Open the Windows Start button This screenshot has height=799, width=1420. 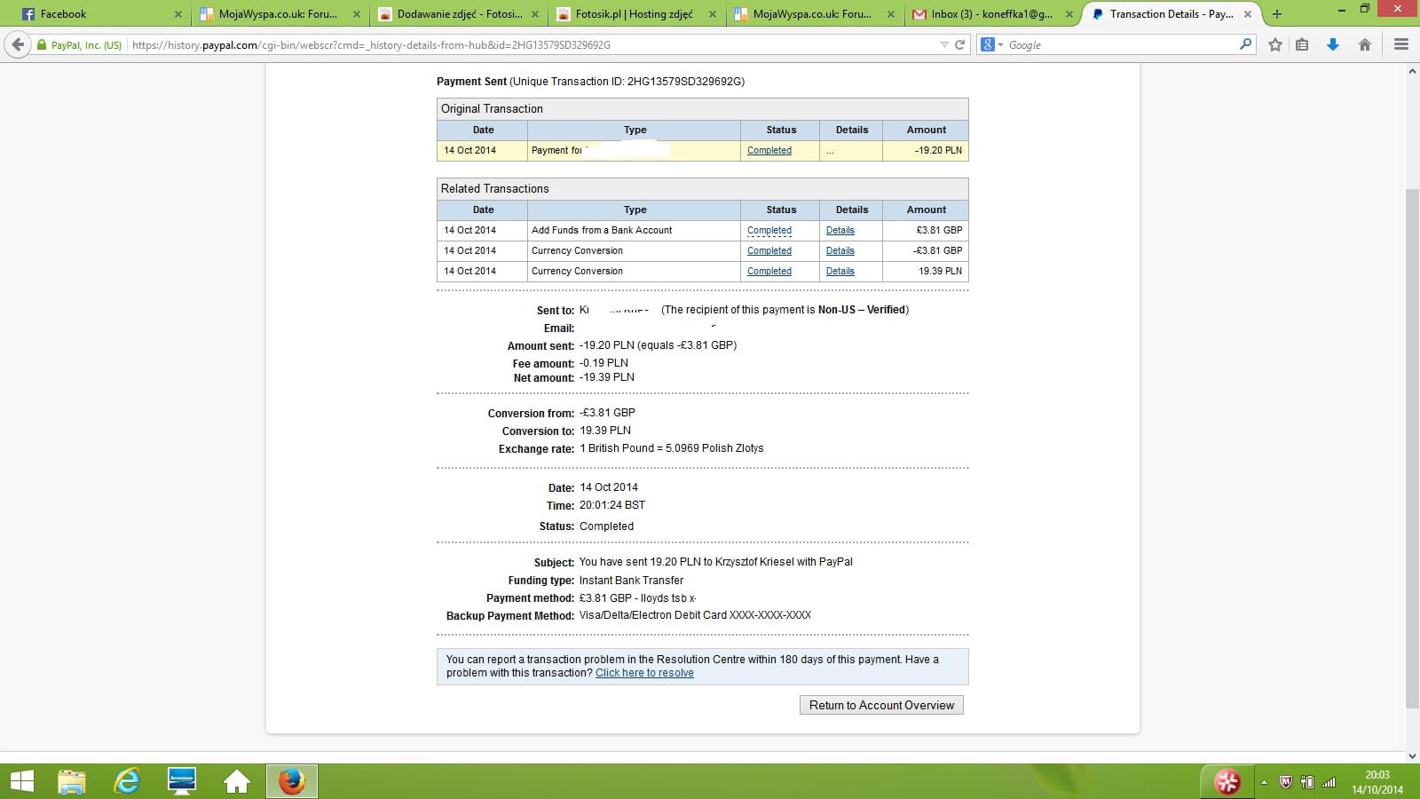click(21, 781)
